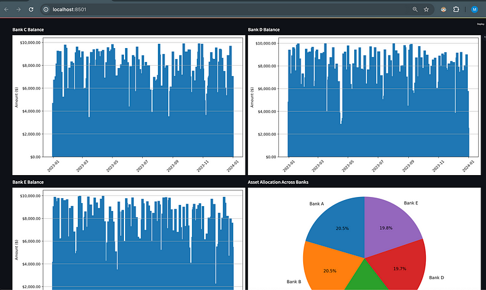Click the purple Bank E pie slice

(x=391, y=226)
